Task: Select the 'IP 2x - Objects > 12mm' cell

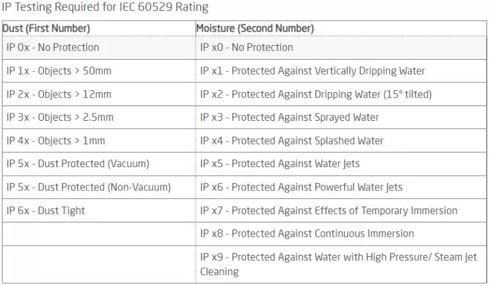Action: [59, 94]
